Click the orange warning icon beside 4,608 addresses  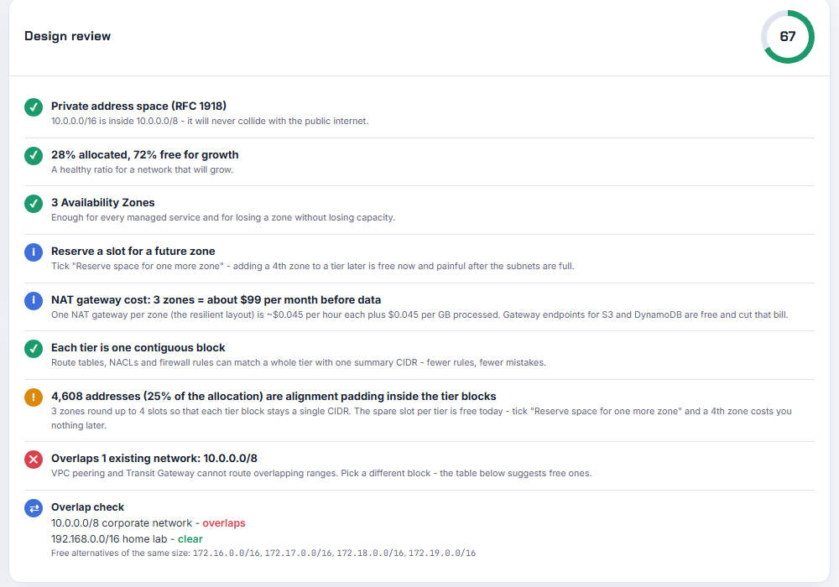coord(34,397)
